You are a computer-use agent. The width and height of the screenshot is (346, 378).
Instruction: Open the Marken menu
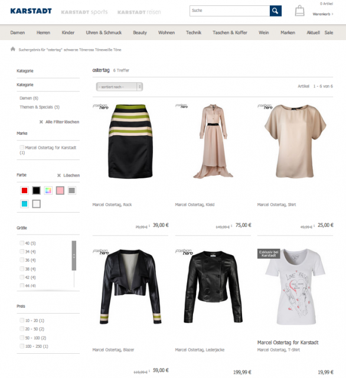[x=288, y=32]
